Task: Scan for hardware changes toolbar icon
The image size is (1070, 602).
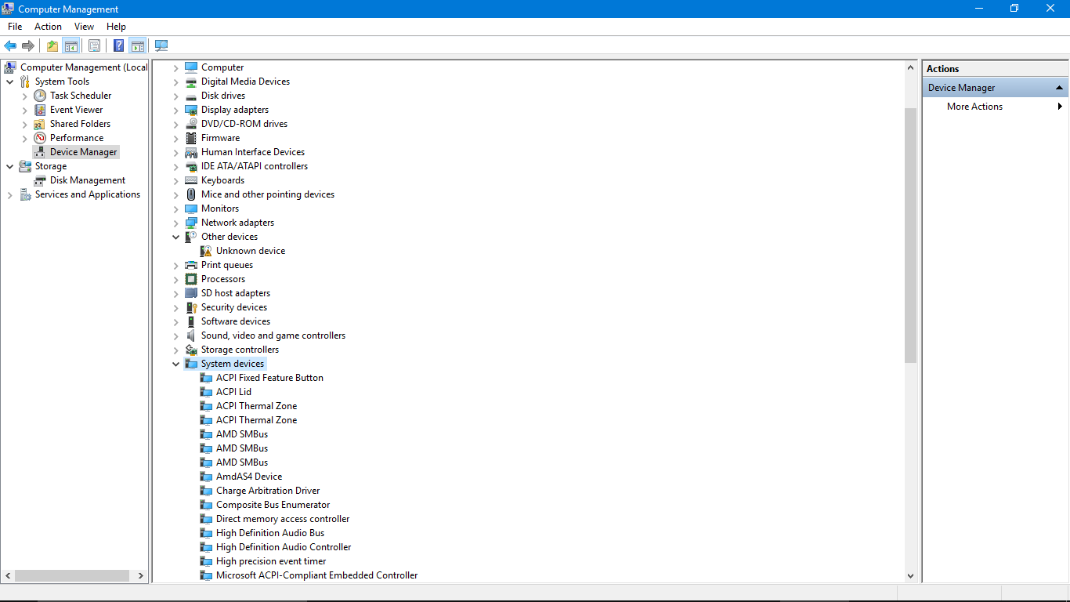Action: pos(161,45)
